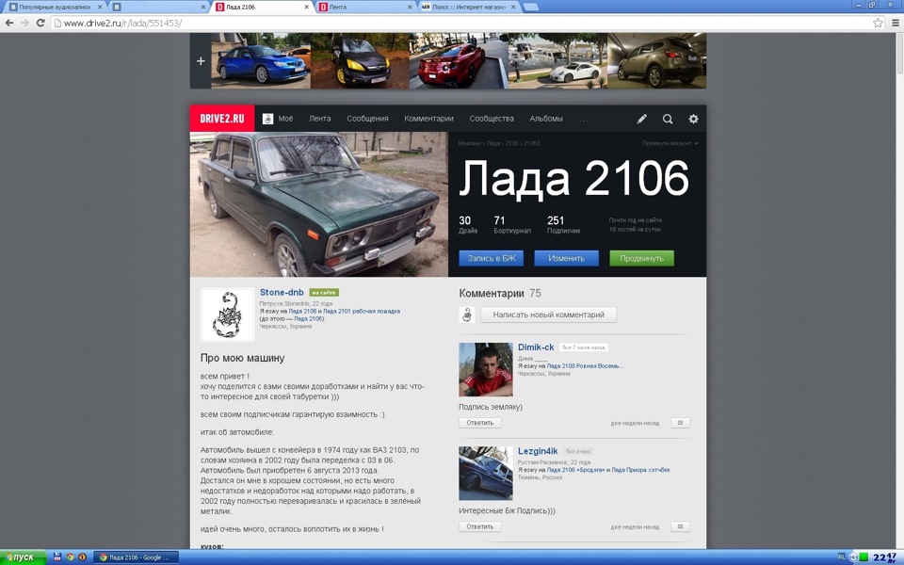The image size is (904, 565).
Task: Open the main green Lada photo
Action: pyautogui.click(x=319, y=204)
